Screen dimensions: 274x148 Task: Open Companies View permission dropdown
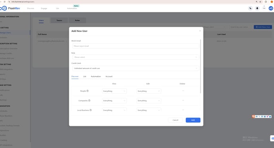click(x=114, y=101)
